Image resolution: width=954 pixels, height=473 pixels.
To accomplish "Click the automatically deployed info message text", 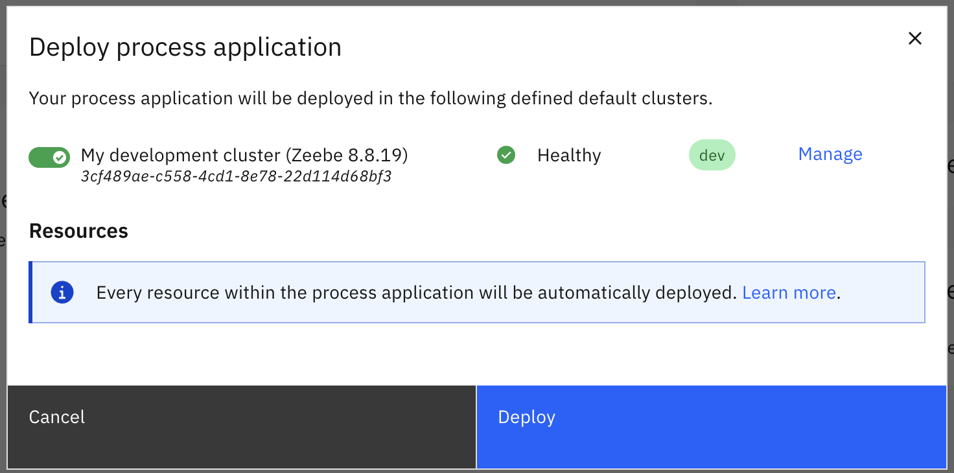I will click(x=416, y=293).
